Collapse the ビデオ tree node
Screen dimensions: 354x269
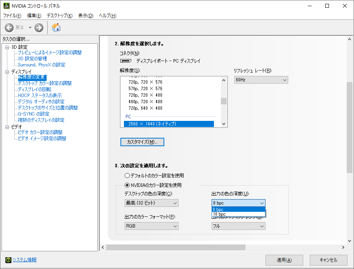(7, 127)
